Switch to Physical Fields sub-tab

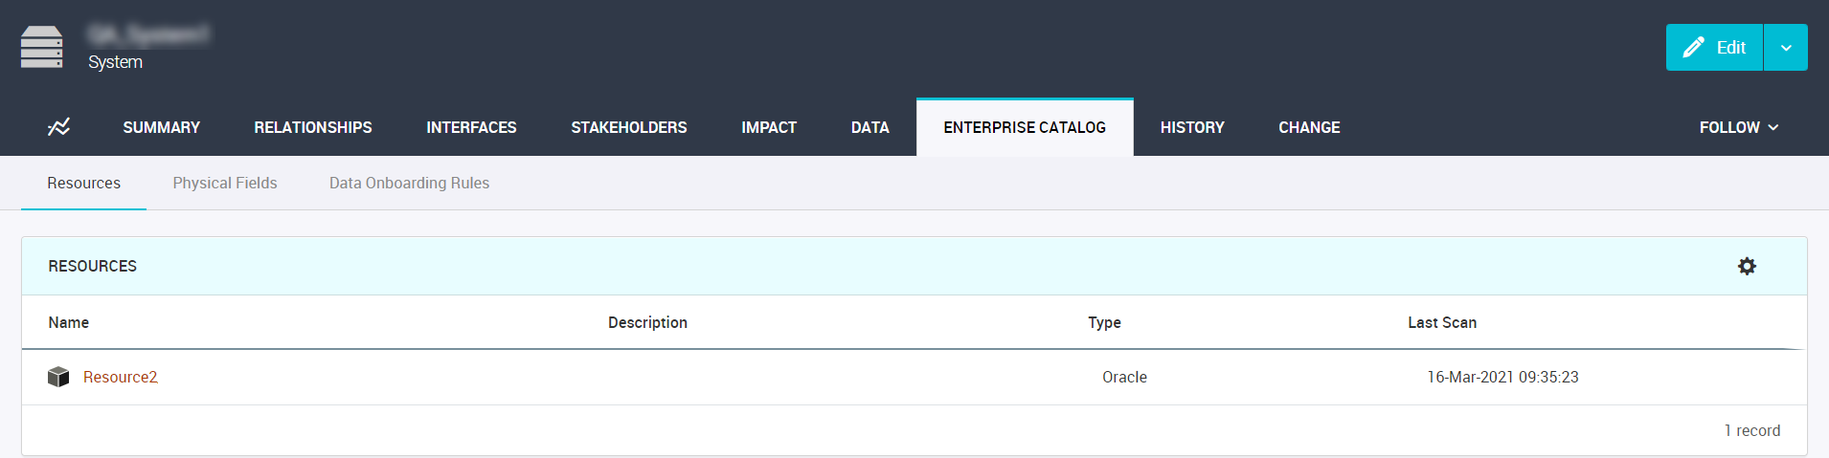[x=225, y=183]
